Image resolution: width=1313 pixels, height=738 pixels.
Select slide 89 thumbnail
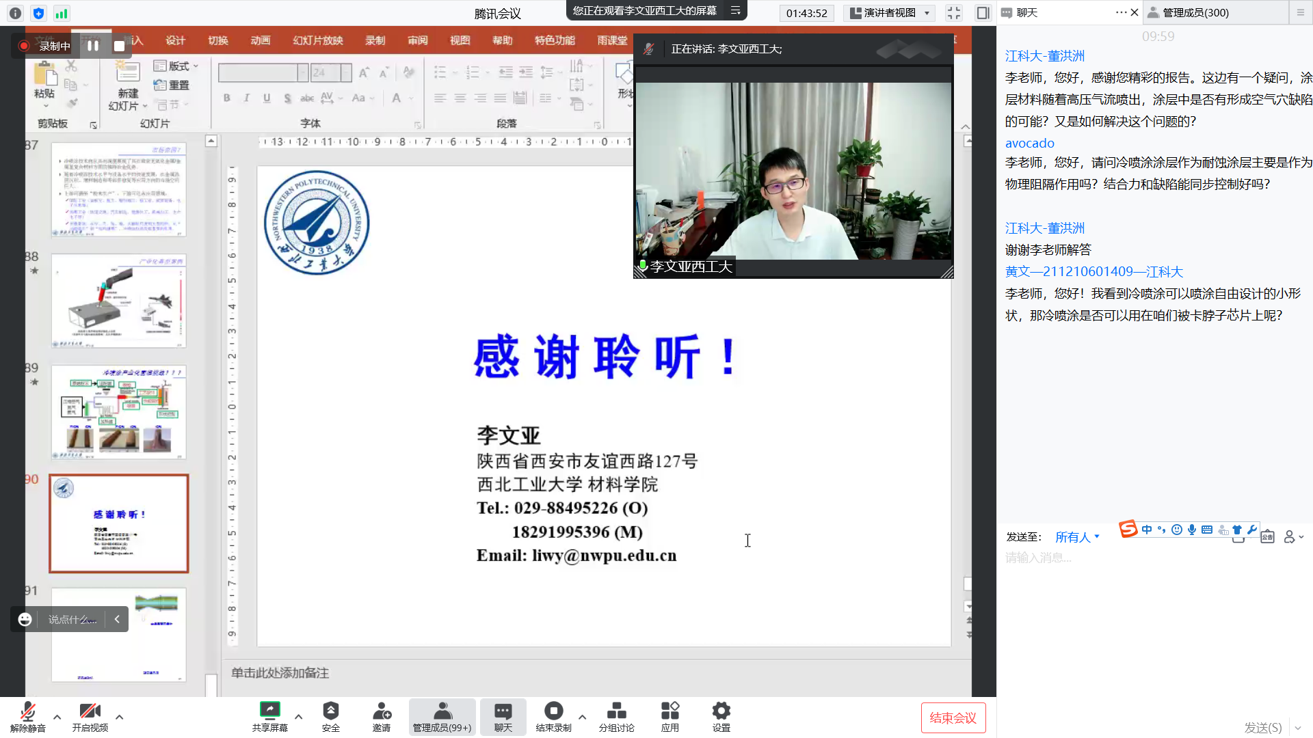click(x=118, y=412)
